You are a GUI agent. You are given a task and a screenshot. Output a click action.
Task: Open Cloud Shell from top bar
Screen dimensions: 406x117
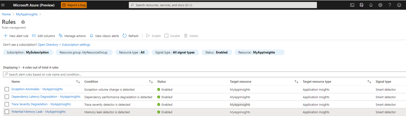tap(352, 5)
